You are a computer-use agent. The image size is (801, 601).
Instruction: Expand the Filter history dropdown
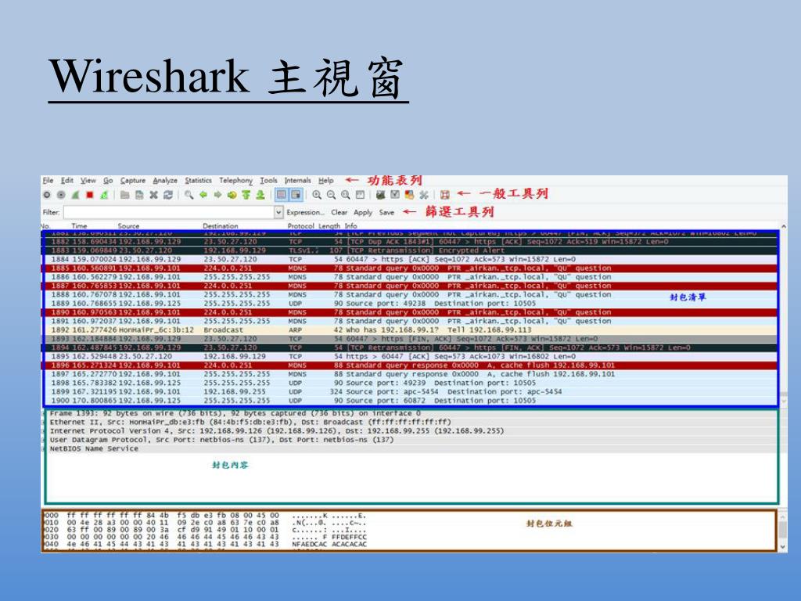point(279,212)
